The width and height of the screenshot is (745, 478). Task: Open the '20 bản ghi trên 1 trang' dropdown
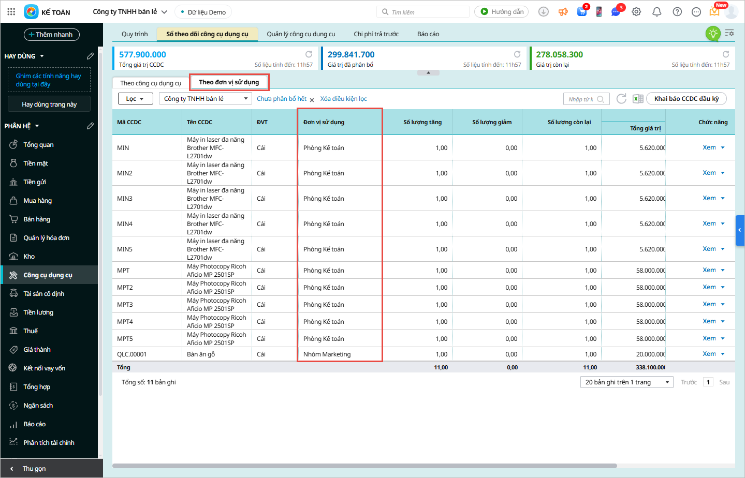point(626,382)
